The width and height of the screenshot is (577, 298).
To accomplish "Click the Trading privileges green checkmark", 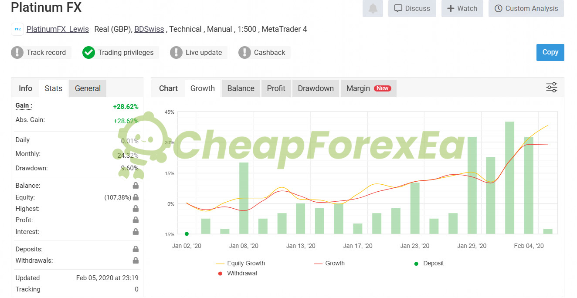I will pyautogui.click(x=88, y=53).
